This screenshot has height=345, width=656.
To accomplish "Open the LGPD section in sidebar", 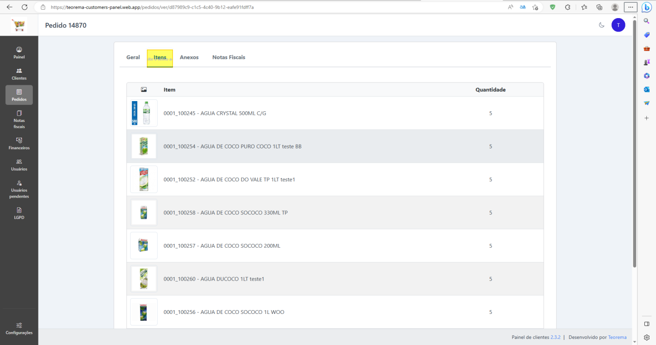I will coord(19,213).
